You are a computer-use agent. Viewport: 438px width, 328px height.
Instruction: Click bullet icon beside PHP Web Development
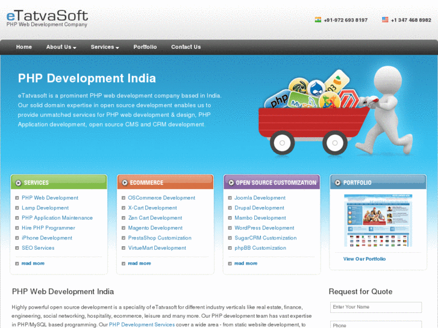pyautogui.click(x=17, y=198)
